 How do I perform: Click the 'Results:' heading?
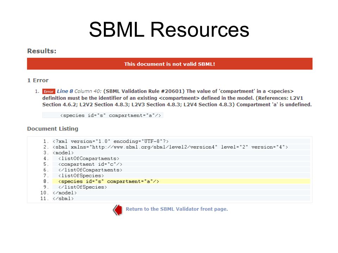42,51
